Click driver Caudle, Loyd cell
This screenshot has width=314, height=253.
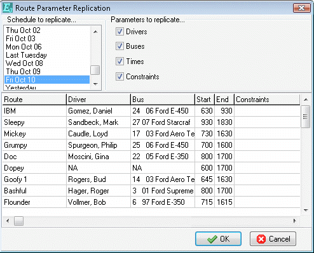(x=99, y=134)
